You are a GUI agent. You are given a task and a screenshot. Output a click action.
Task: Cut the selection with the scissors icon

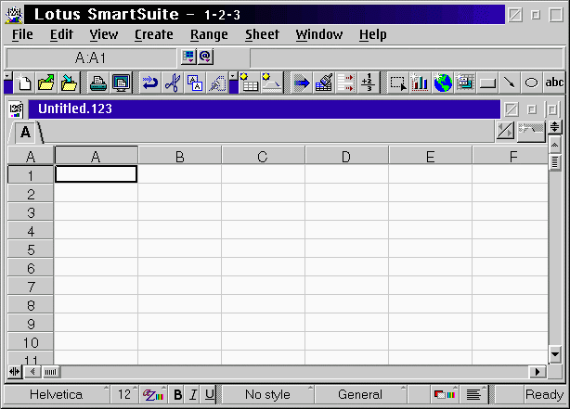click(173, 83)
